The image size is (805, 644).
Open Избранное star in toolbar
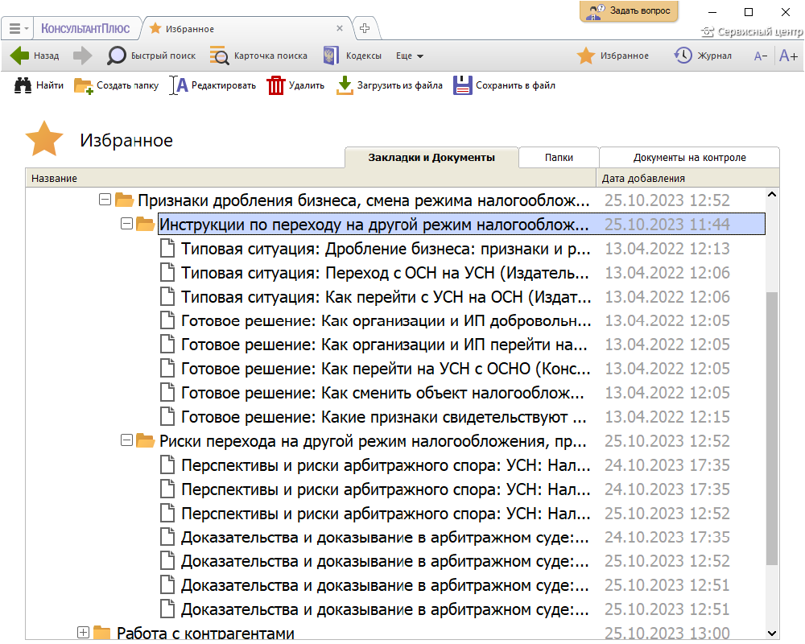tap(613, 56)
